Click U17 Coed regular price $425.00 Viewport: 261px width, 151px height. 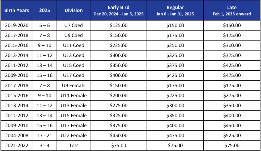pos(175,75)
